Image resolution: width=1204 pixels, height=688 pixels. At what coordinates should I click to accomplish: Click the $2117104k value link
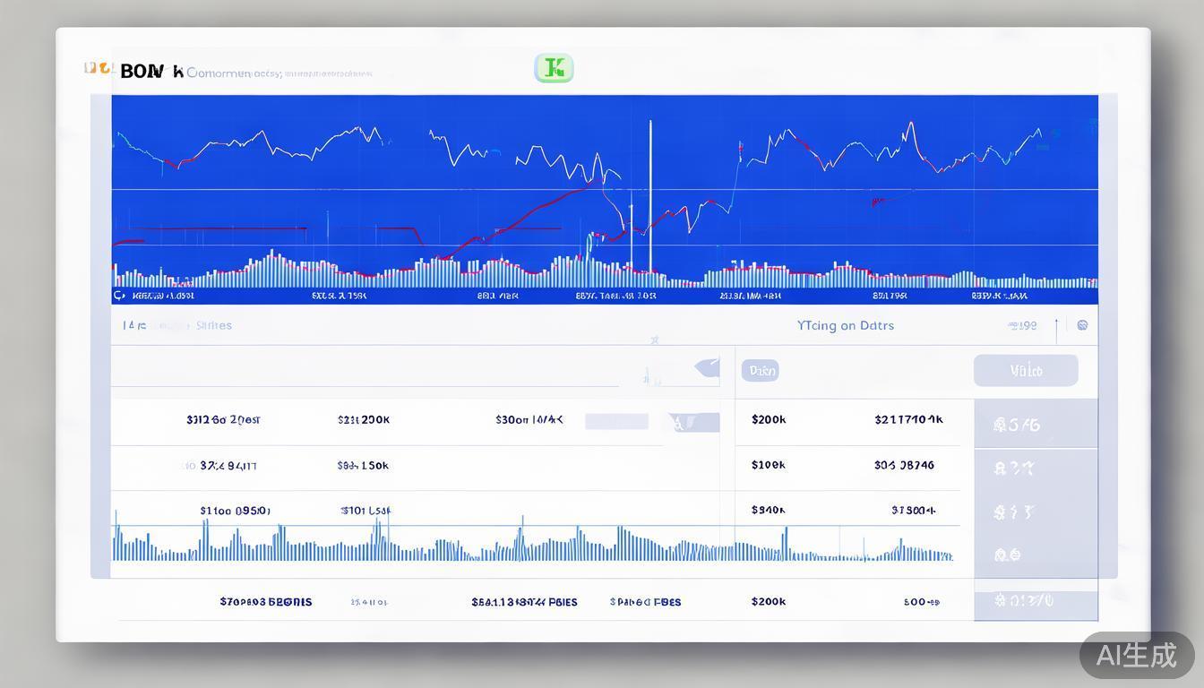(x=908, y=419)
